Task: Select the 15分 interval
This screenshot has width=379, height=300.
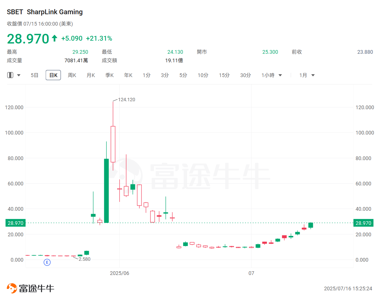Action: [224, 75]
